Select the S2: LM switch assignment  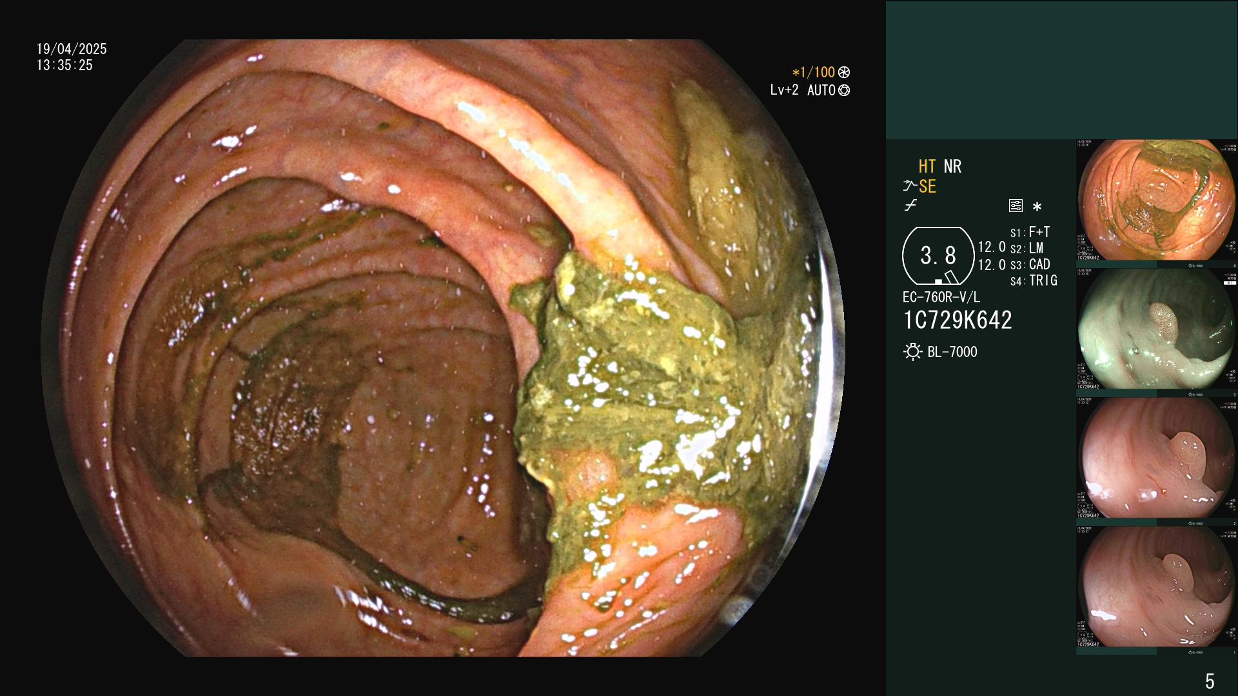[x=1027, y=248]
